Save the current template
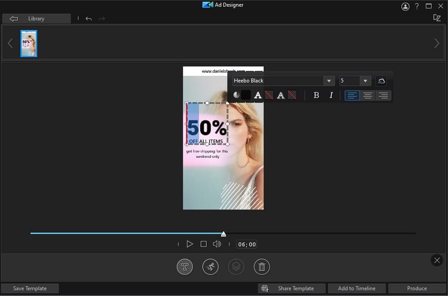 [x=30, y=288]
